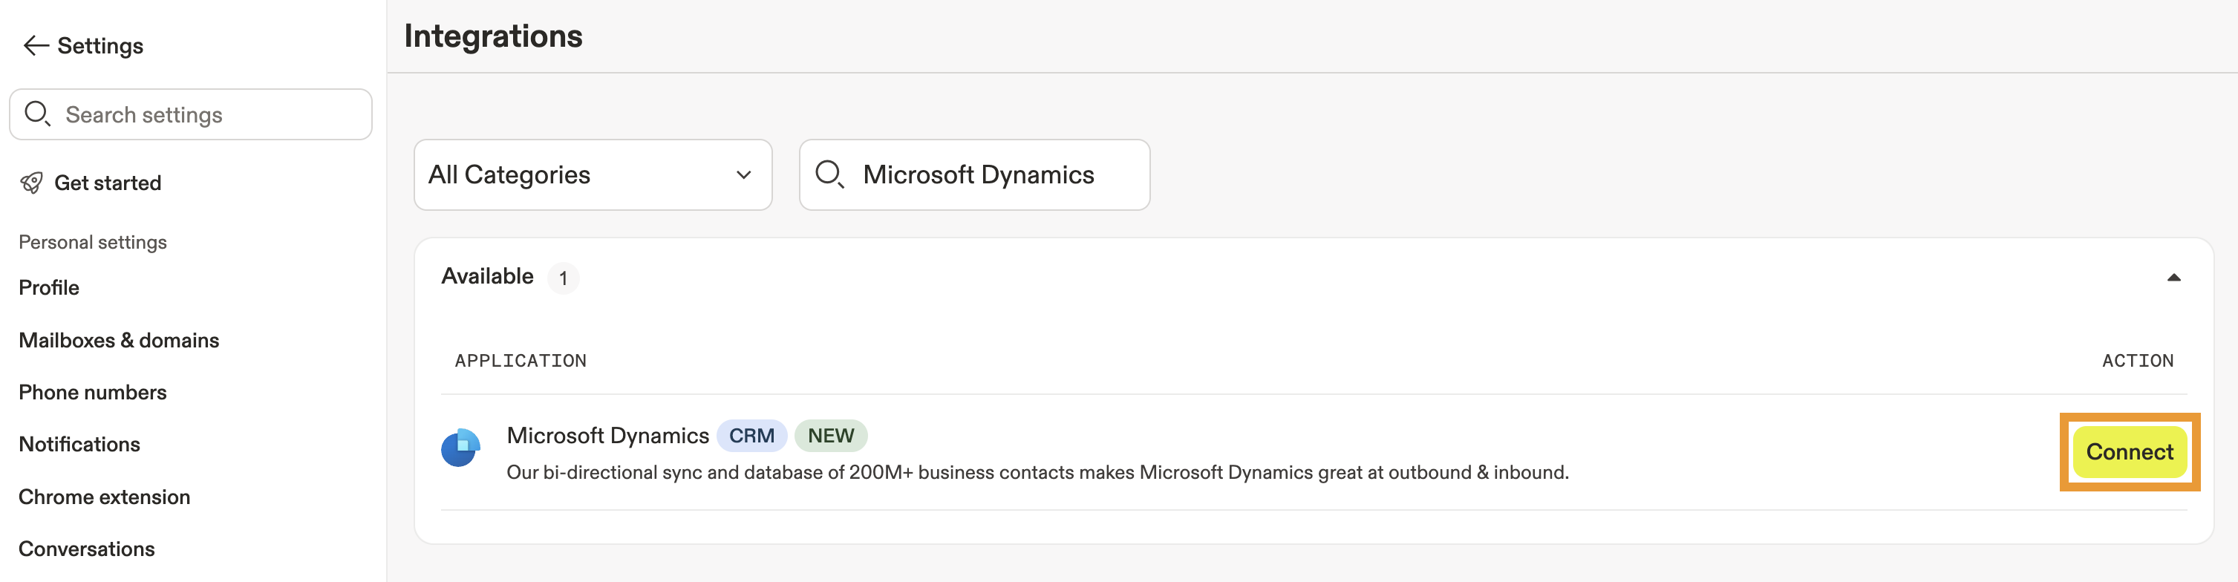Open Phone numbers settings
The width and height of the screenshot is (2238, 582).
click(x=93, y=393)
